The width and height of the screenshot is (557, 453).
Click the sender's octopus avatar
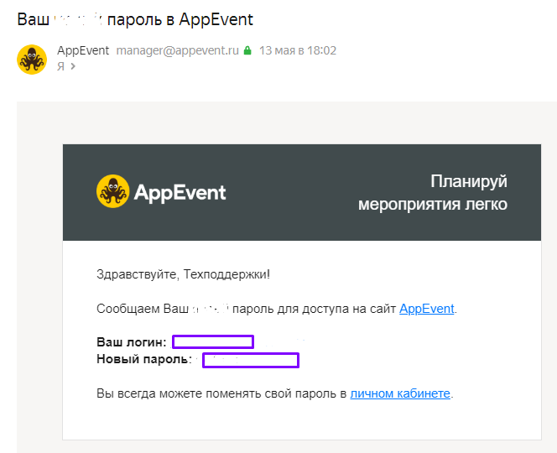click(32, 60)
